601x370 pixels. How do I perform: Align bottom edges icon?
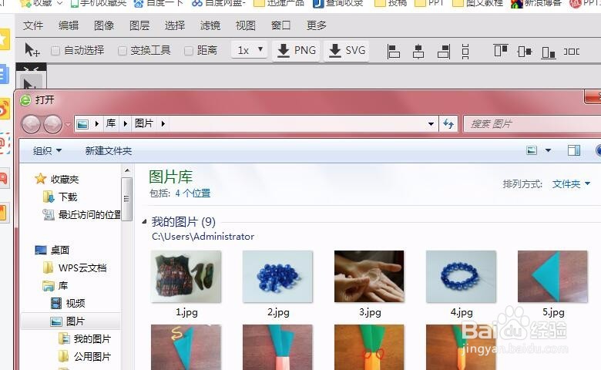click(549, 52)
